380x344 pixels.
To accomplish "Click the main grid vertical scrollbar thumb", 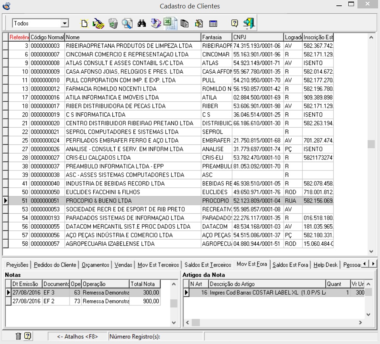I will click(371, 144).
